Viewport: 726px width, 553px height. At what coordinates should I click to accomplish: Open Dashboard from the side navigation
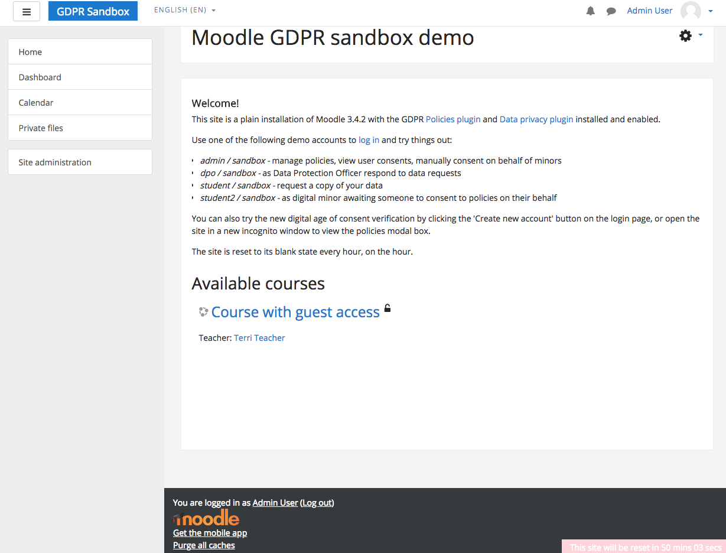[80, 77]
